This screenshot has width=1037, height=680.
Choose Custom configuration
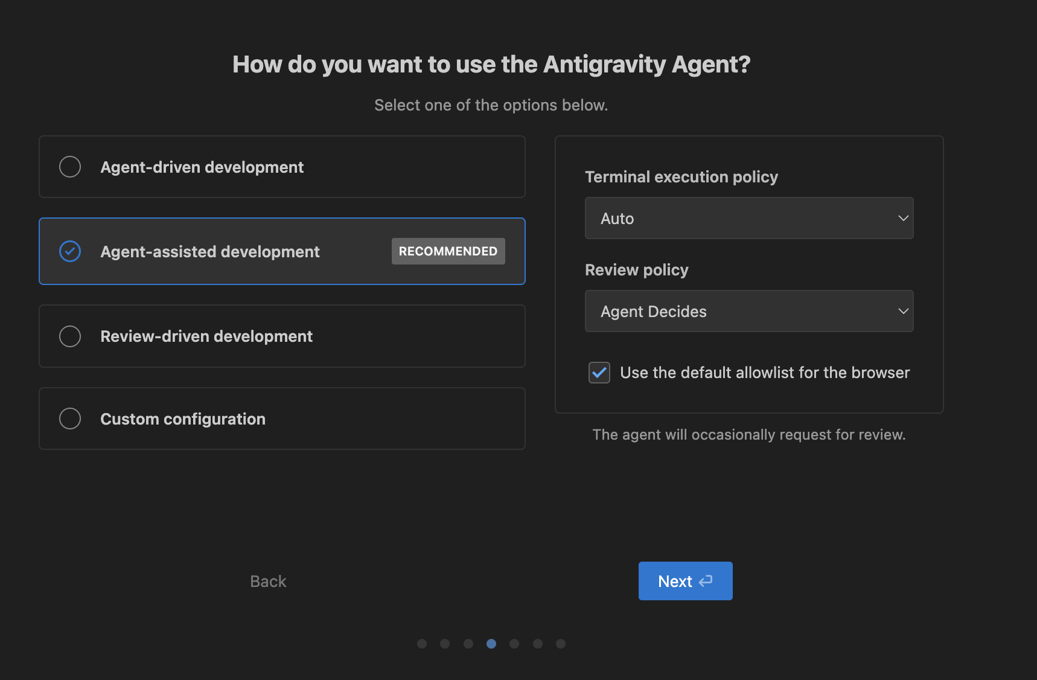[281, 419]
